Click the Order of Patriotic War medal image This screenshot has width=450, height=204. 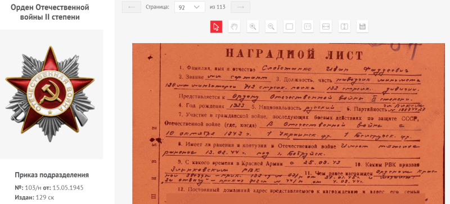[50, 94]
